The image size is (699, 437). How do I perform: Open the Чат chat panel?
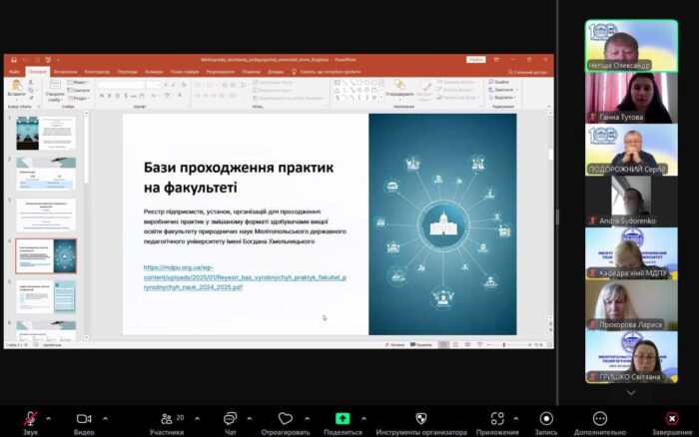tap(230, 419)
